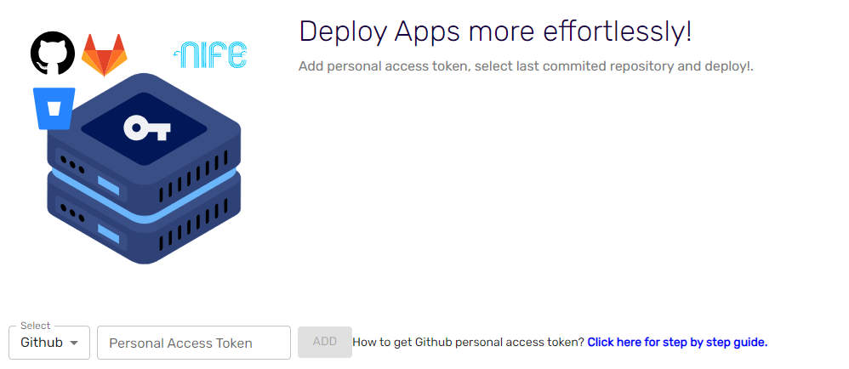The height and width of the screenshot is (369, 849).
Task: Click the 'Add personal access token' subtitle text
Action: click(526, 66)
